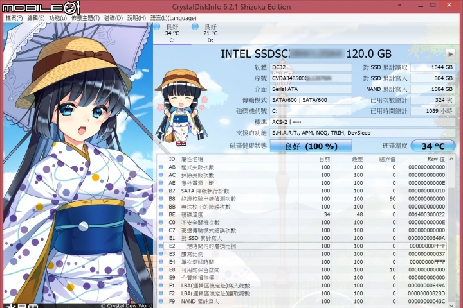Open the 功能(u) menu
This screenshot has height=308, width=463.
pos(58,18)
